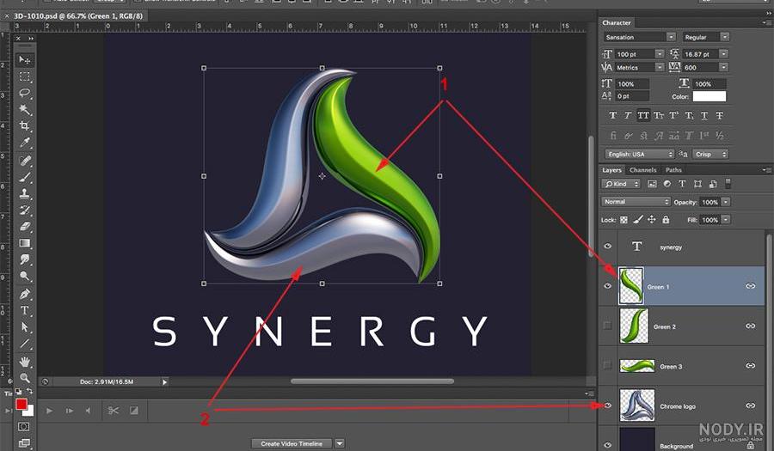Select the Horizontal Type tool

pyautogui.click(x=25, y=310)
